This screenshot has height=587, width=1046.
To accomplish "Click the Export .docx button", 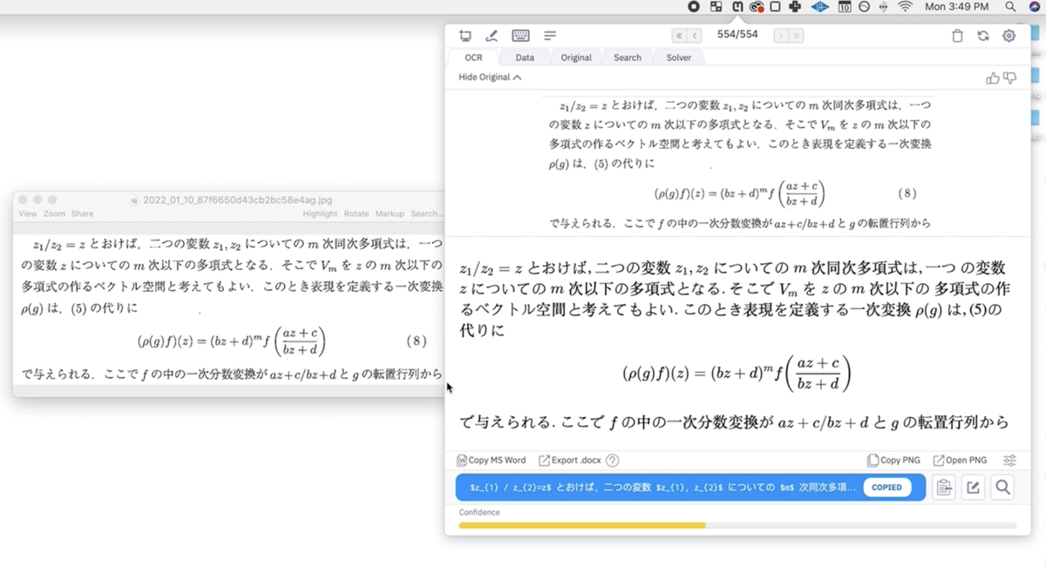I will (x=571, y=461).
